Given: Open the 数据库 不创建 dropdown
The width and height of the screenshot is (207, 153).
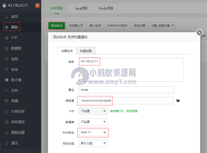Looking at the screenshot, I should 93,122.
